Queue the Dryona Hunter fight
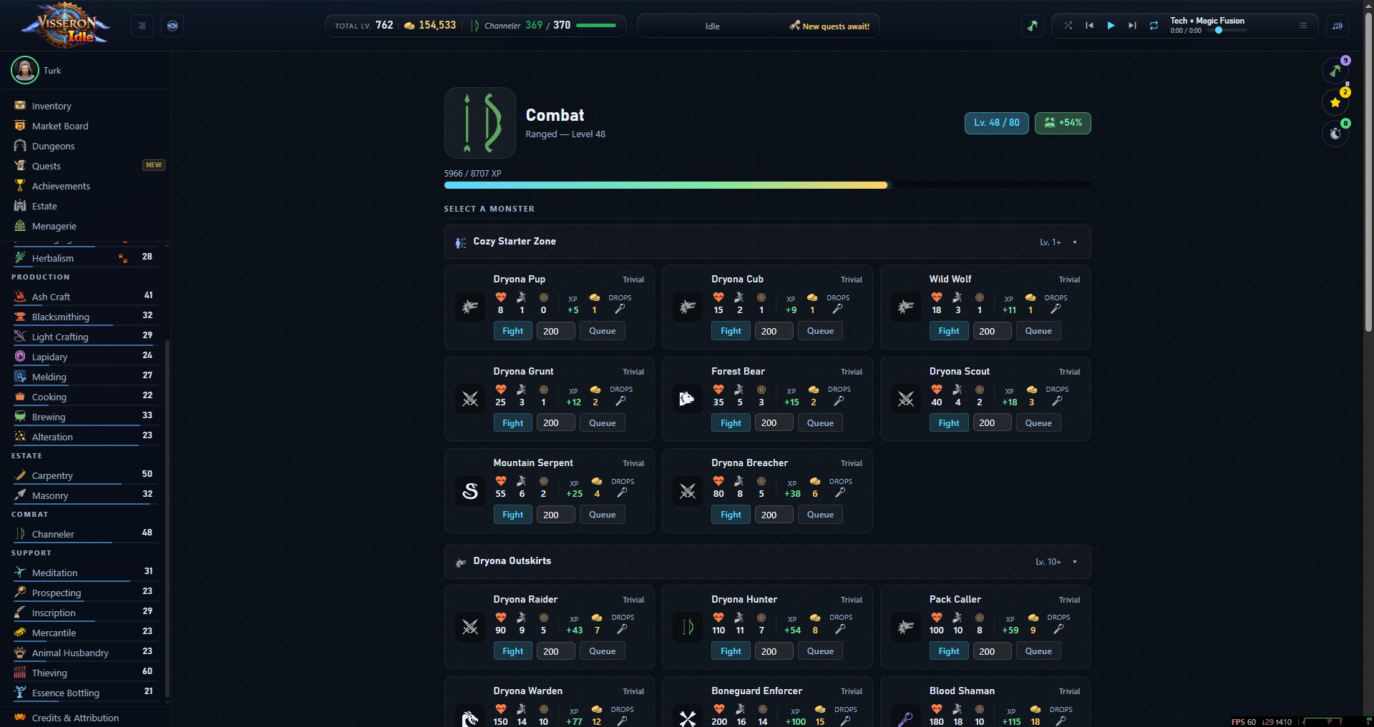 pos(820,651)
